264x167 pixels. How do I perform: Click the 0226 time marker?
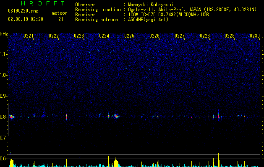pyautogui.click(x=154, y=36)
